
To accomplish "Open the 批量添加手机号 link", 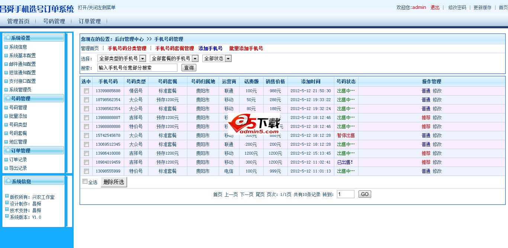I will pos(246,49).
